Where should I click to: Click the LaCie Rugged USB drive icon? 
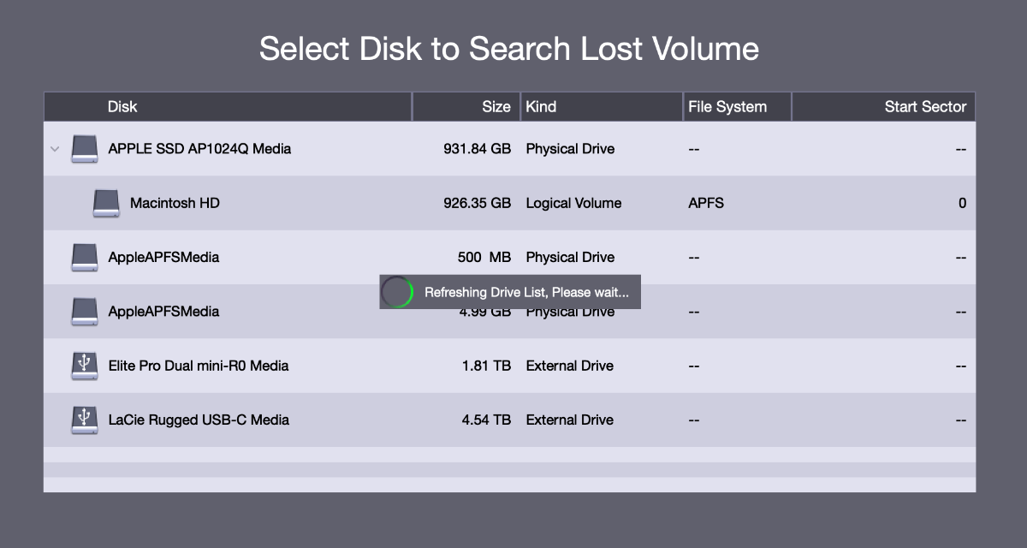85,420
